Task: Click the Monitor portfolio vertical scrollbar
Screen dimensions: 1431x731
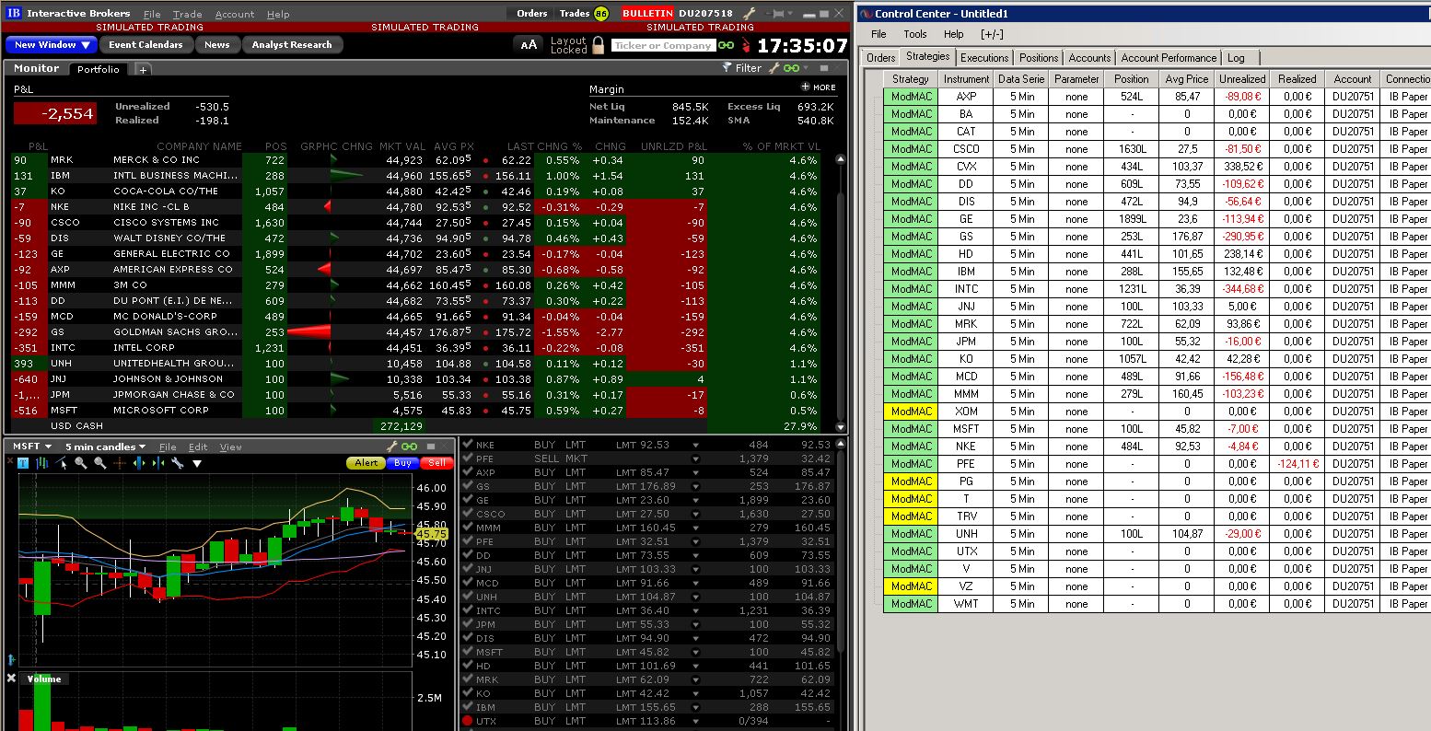Action: click(x=840, y=293)
